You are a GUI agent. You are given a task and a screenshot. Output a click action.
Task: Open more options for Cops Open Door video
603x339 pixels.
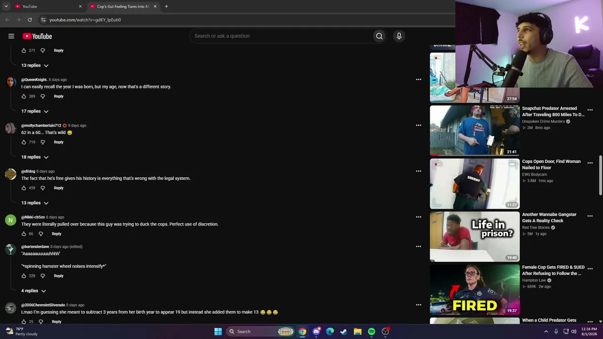pyautogui.click(x=590, y=163)
